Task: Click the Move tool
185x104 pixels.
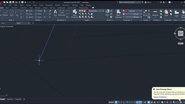Action: point(29,11)
